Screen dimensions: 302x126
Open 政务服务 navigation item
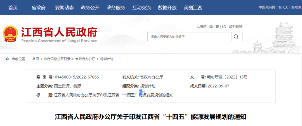click(116, 8)
